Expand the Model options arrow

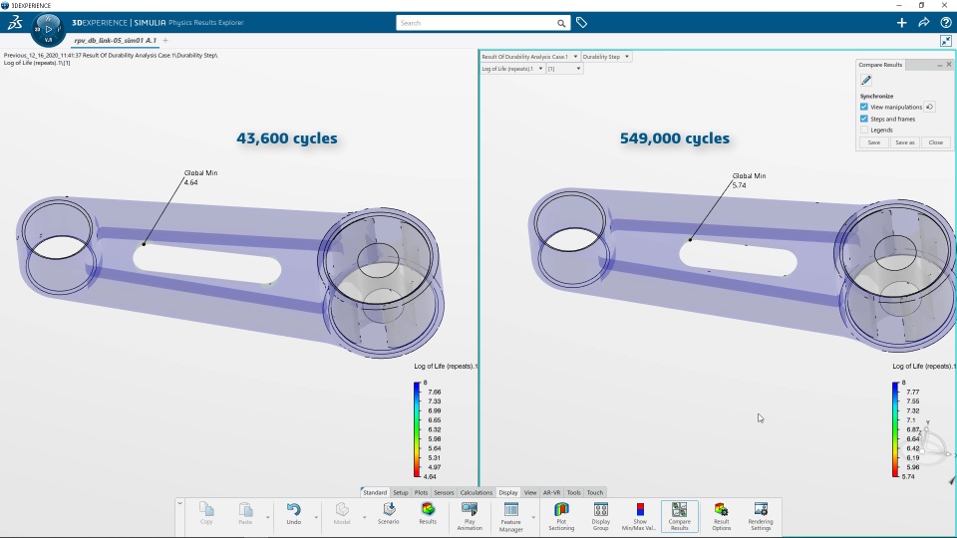coord(365,517)
